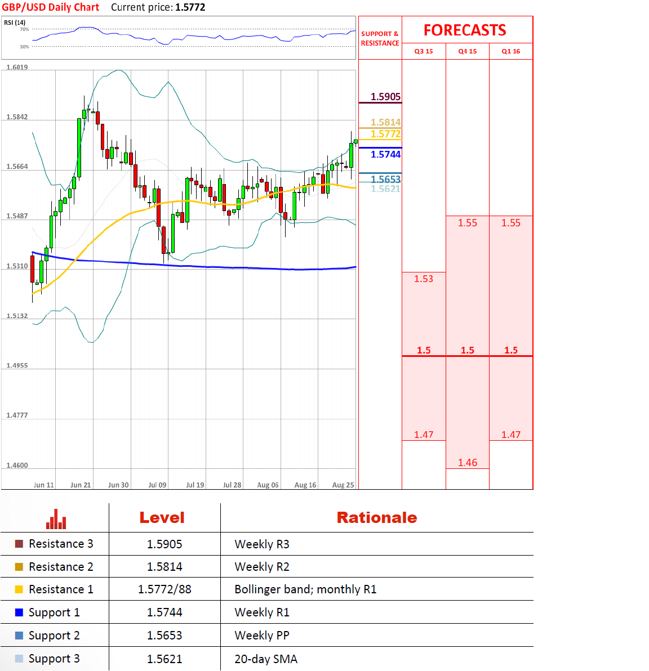This screenshot has height=671, width=649.
Task: Click the 1.6019 price axis label
Action: [17, 67]
